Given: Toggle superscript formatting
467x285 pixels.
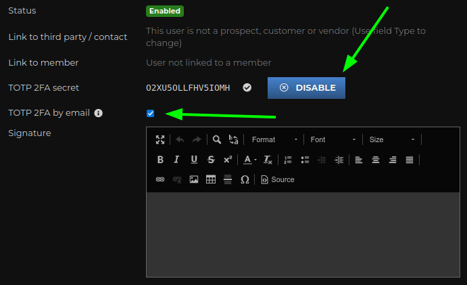Looking at the screenshot, I should (228, 160).
